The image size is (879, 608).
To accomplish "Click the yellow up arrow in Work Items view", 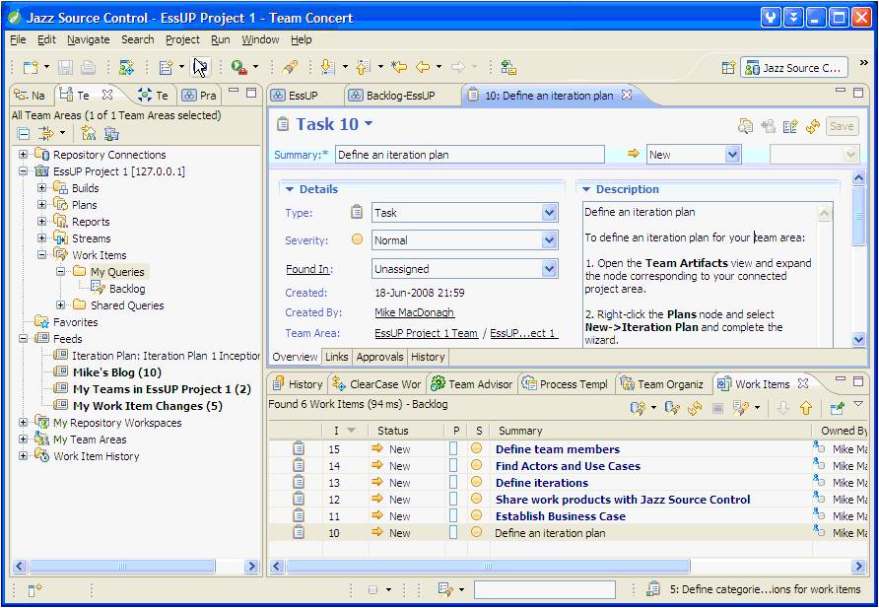I will pos(805,408).
